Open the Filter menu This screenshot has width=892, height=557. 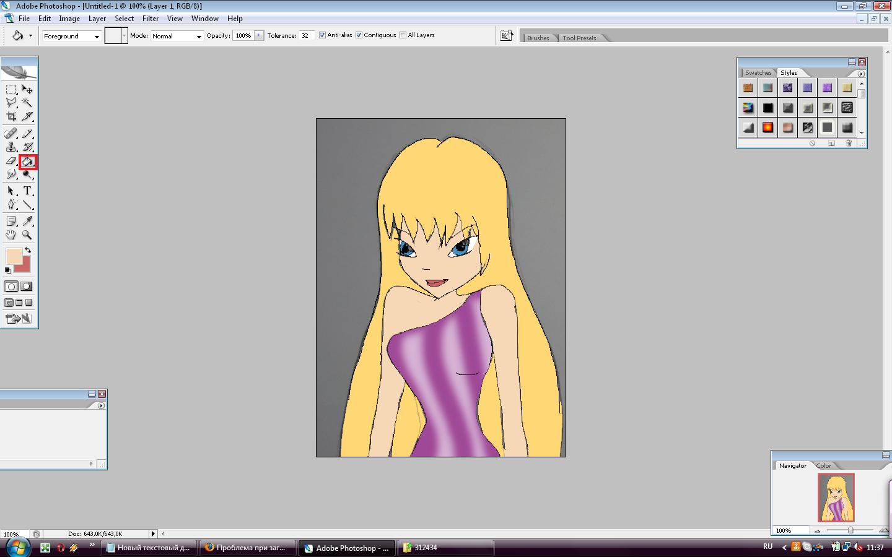click(x=151, y=19)
